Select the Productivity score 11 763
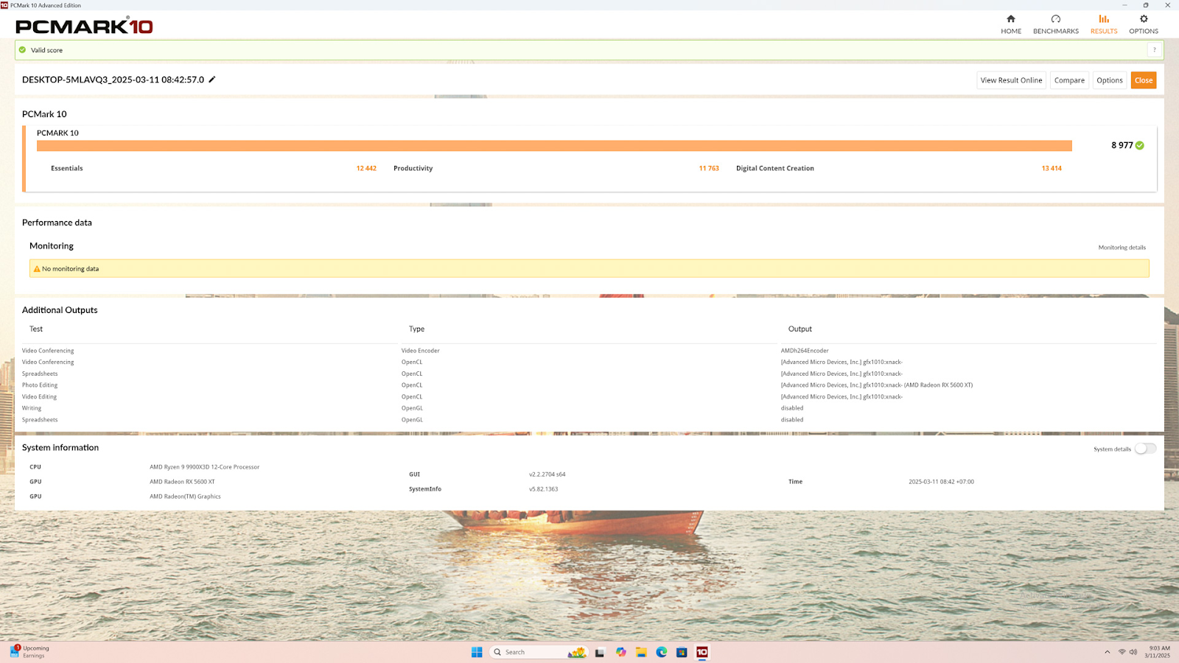 pyautogui.click(x=709, y=168)
